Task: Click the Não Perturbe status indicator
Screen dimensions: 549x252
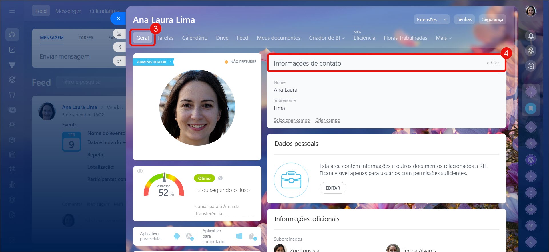Action: click(241, 62)
